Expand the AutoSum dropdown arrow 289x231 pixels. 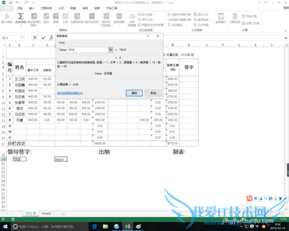tap(21, 25)
